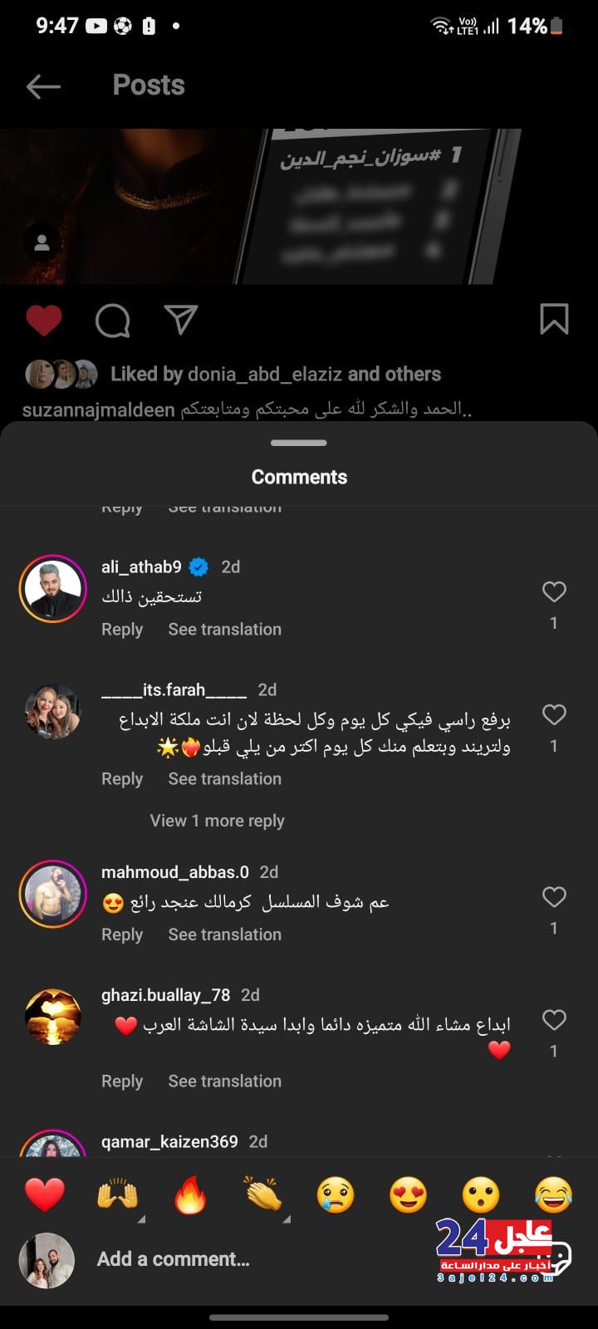
Task: Open ali_athab9's profile picture
Action: 53,589
